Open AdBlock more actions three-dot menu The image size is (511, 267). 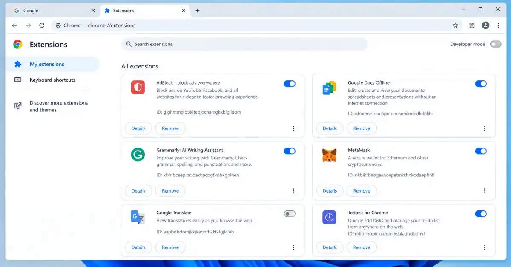coord(293,128)
